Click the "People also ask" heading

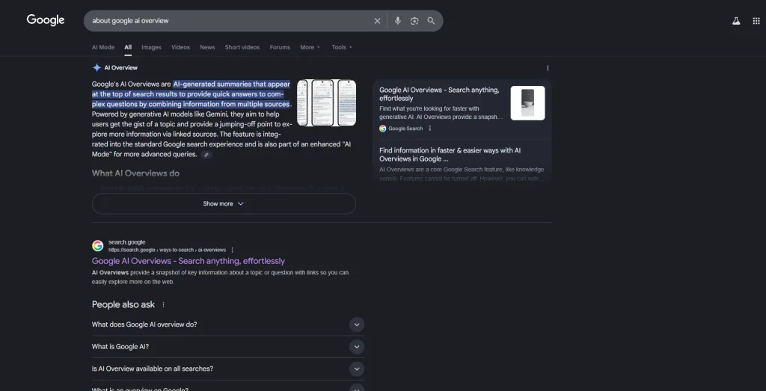[123, 304]
